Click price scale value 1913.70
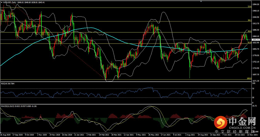 coord(256,24)
